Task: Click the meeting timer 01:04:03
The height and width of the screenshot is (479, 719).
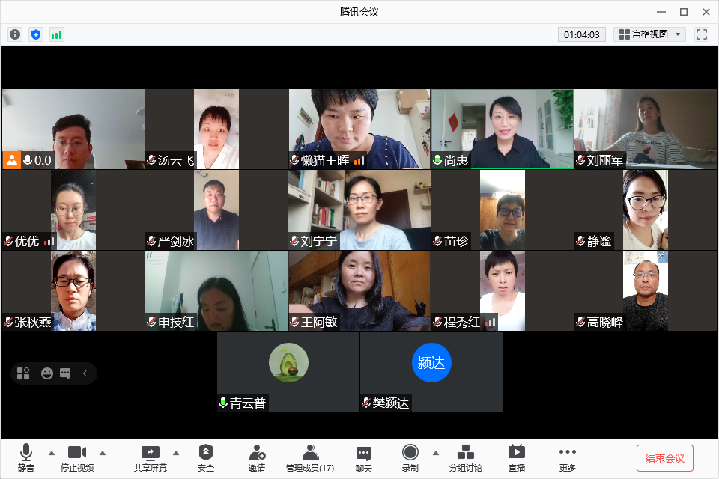Action: [581, 34]
